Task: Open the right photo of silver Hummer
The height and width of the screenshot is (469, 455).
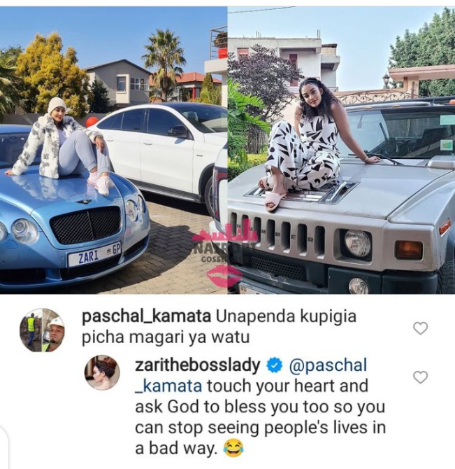Action: [x=341, y=150]
